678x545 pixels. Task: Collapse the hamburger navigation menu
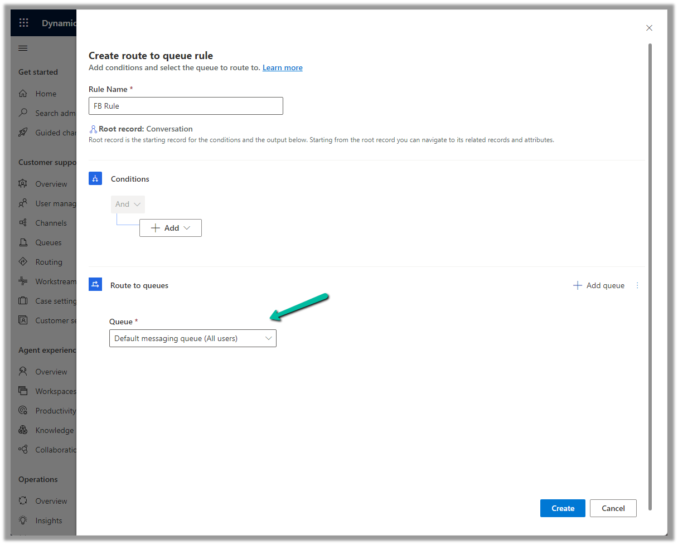pyautogui.click(x=23, y=48)
